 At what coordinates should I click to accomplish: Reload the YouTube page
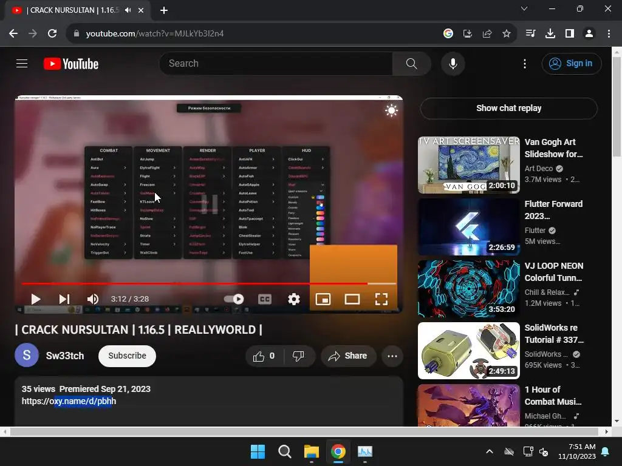[52, 34]
